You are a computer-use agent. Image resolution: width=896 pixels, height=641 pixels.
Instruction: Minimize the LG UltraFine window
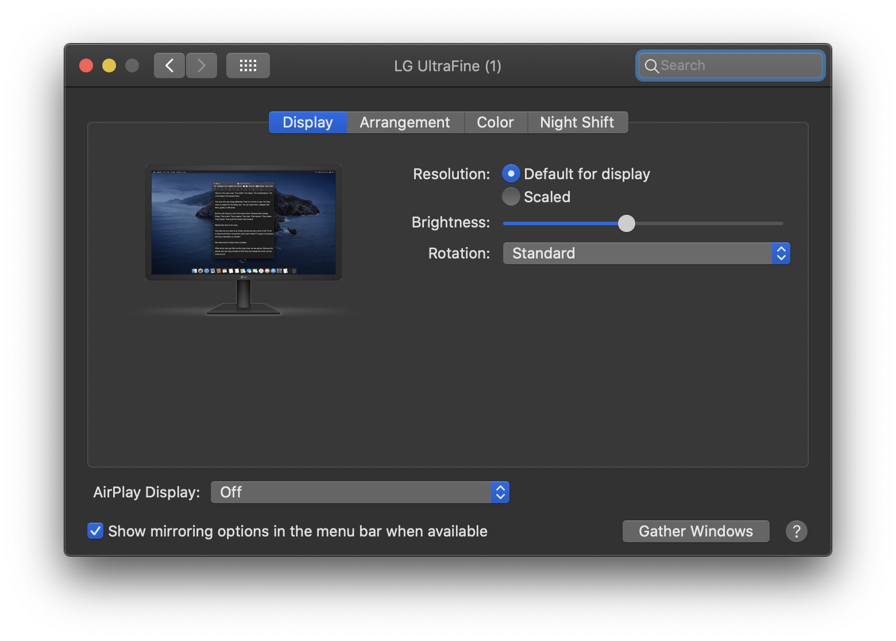pos(109,65)
